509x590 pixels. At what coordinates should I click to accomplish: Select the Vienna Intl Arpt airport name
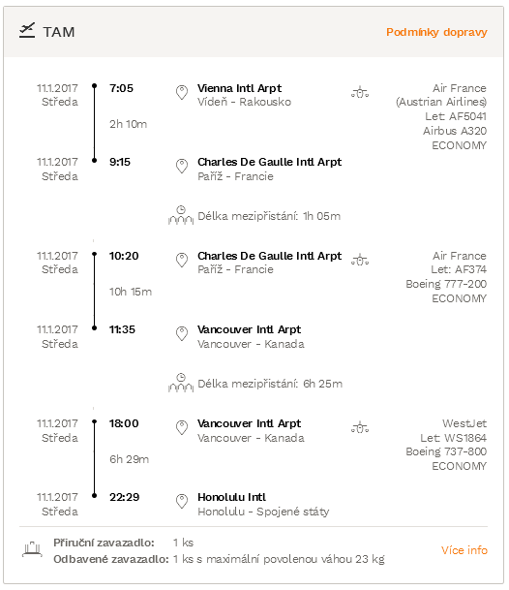point(239,88)
